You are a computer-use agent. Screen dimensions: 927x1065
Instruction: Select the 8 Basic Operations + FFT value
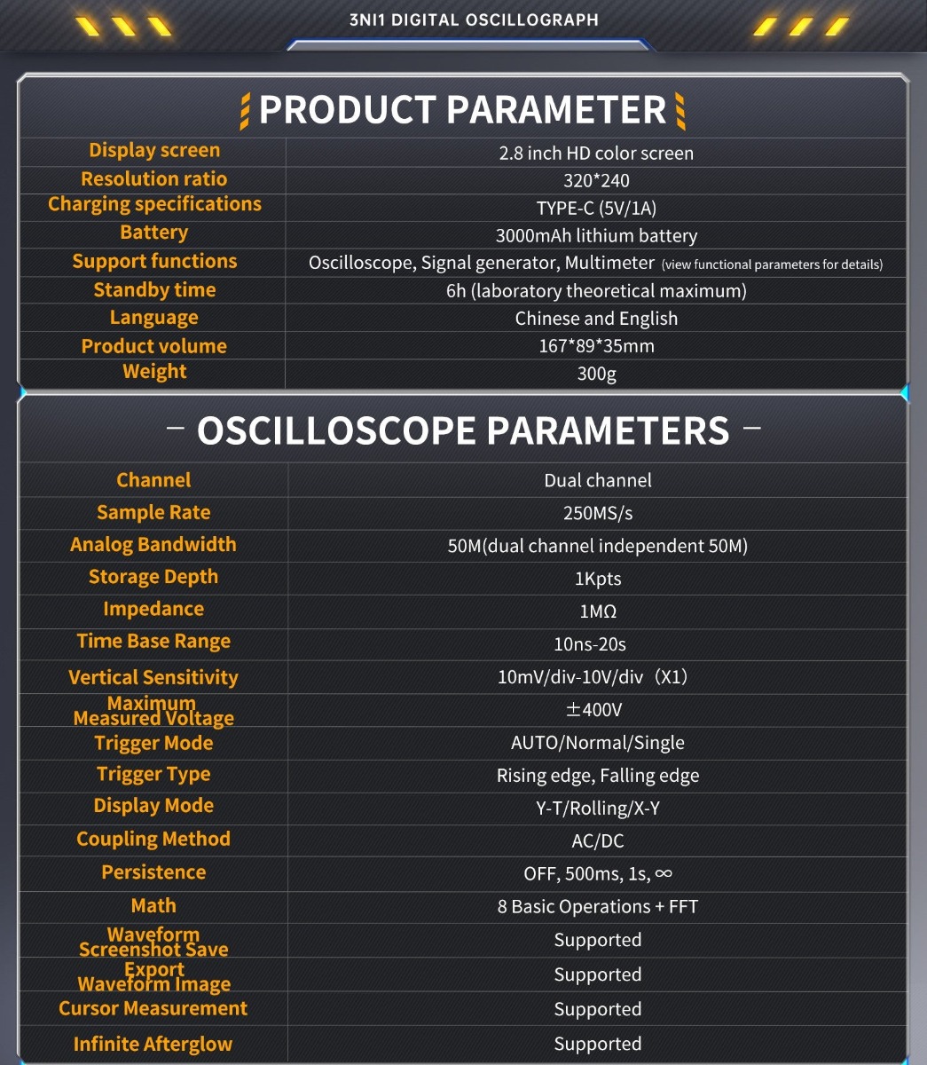[598, 907]
